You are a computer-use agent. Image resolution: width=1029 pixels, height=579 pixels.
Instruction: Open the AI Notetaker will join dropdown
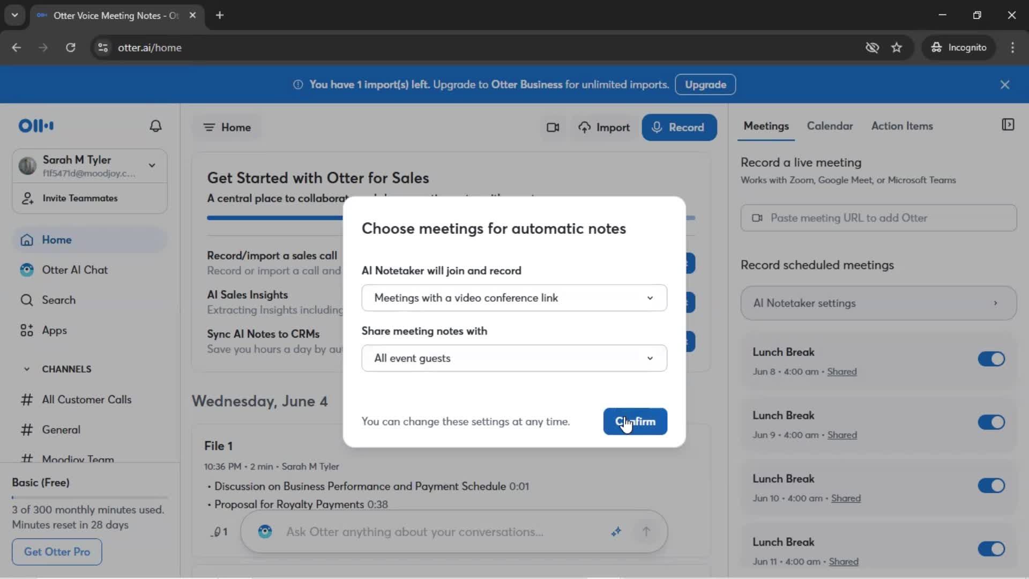(514, 298)
